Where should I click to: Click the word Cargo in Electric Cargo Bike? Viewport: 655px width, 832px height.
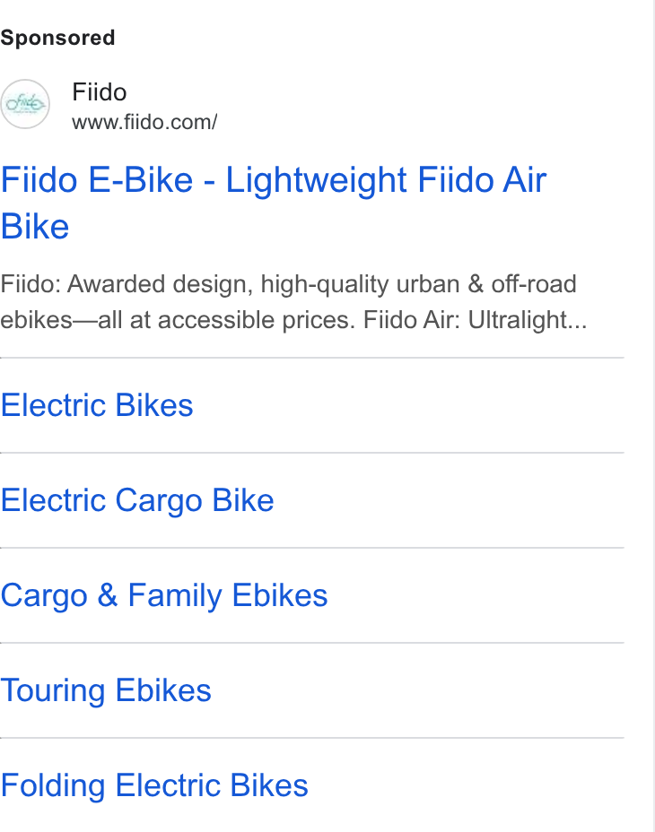(158, 501)
